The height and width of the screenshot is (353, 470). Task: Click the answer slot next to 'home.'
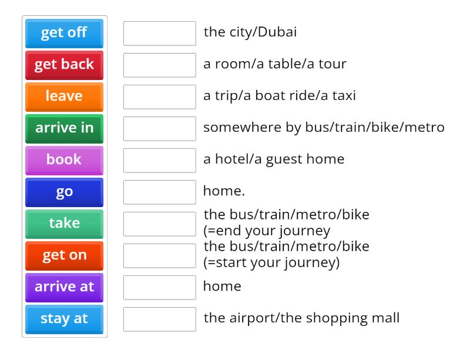159,192
